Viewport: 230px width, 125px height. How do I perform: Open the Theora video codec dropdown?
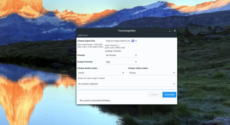point(152,73)
